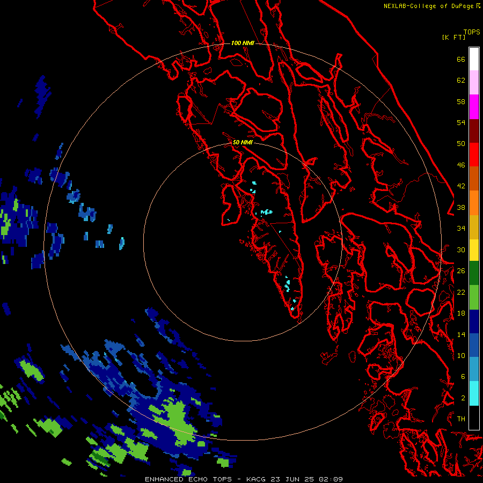Image resolution: width=483 pixels, height=483 pixels.
Task: Click the light green legend swatch
Action: pos(474,297)
